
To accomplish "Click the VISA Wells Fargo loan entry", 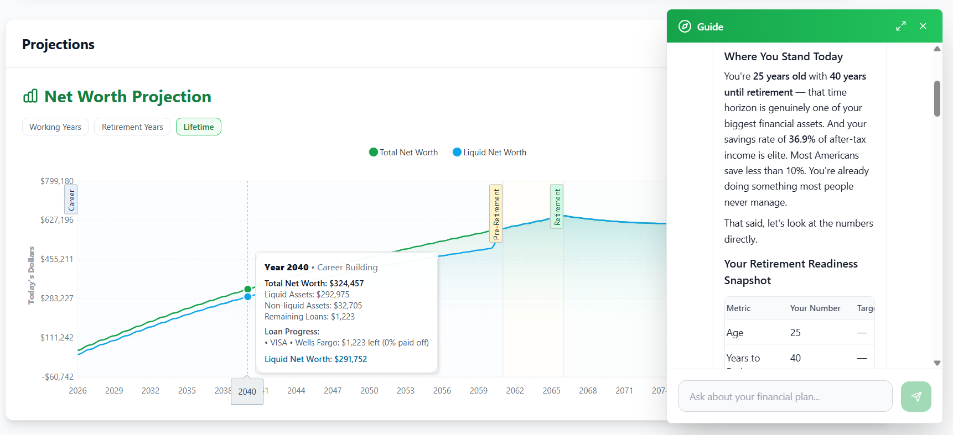I will 346,343.
